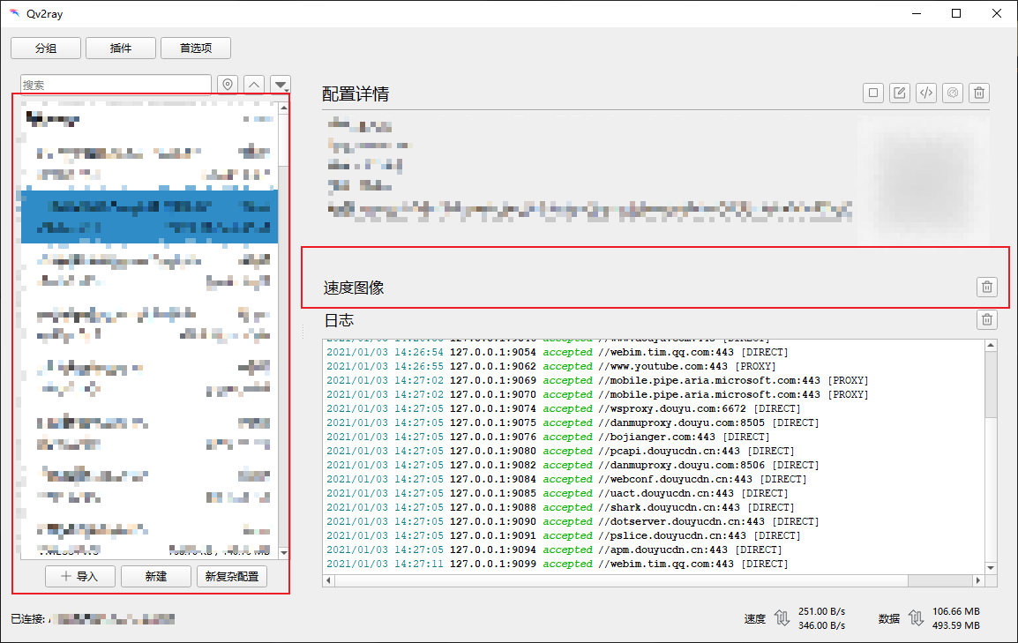1018x643 pixels.
Task: Click the 速度 label in status bar
Action: tap(755, 619)
